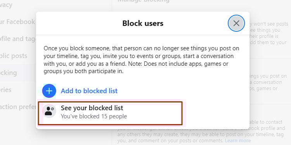Open Your Facebook information in the sidebar
The height and width of the screenshot is (145, 291).
click(17, 22)
